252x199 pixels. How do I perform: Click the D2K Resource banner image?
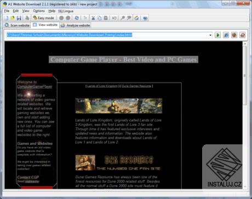118,163
